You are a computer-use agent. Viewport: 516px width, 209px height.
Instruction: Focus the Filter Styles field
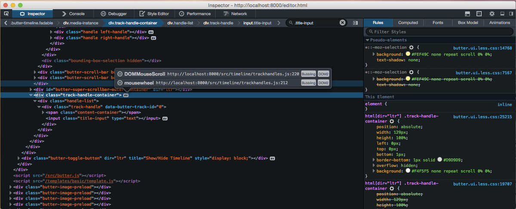click(439, 32)
